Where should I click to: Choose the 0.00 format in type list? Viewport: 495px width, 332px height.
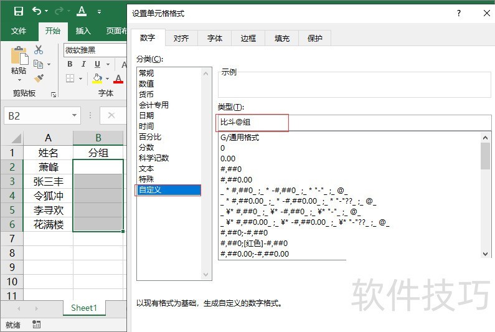pos(227,158)
